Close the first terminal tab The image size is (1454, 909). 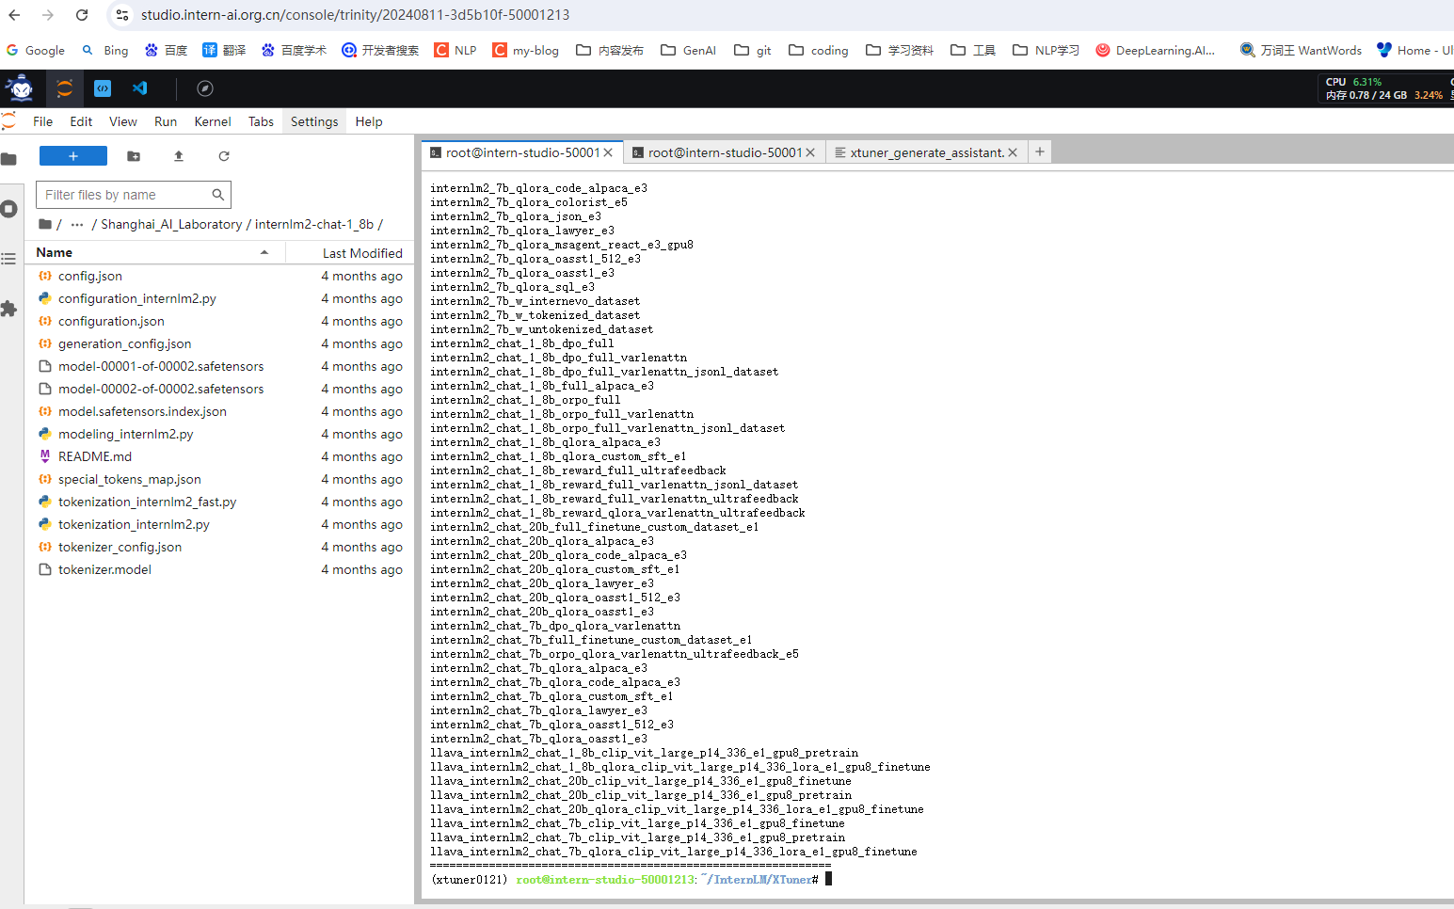pos(608,152)
